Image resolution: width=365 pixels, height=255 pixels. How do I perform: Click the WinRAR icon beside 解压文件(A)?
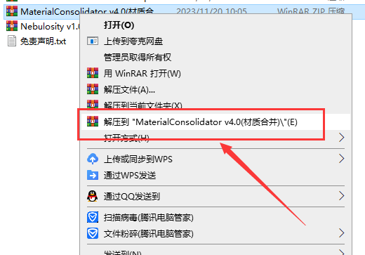point(93,89)
